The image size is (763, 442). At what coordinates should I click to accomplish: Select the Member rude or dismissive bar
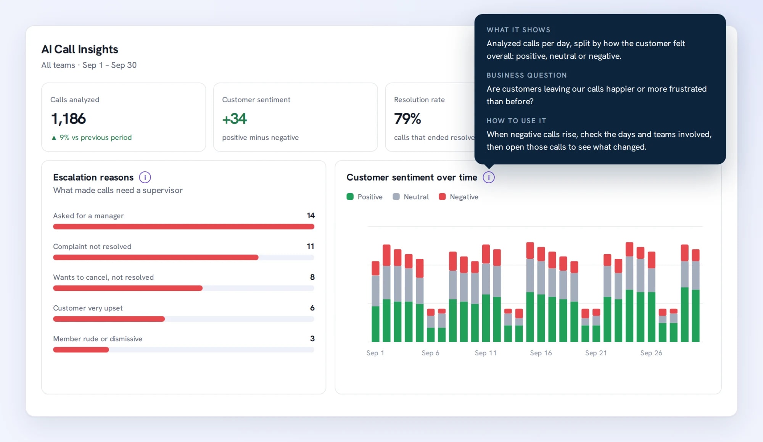click(81, 350)
